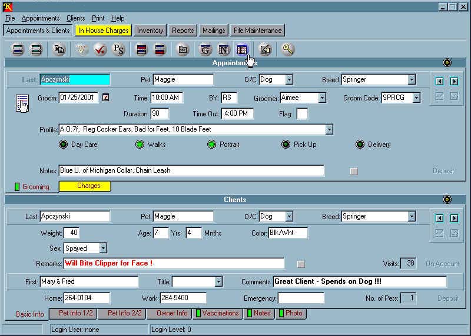Click the round button on the Appointments header bar
Viewport: 471px width, 336px height.
point(447,63)
